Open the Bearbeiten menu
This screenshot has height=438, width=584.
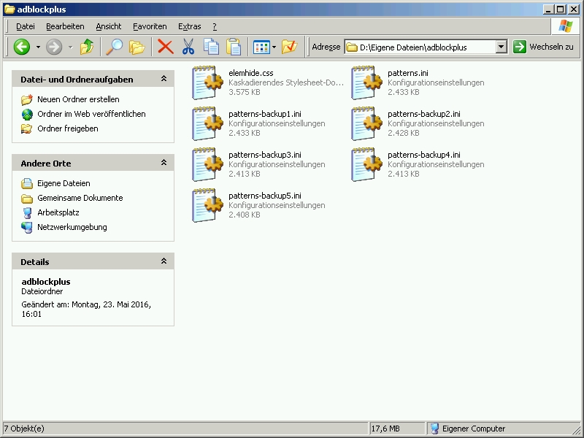(65, 26)
